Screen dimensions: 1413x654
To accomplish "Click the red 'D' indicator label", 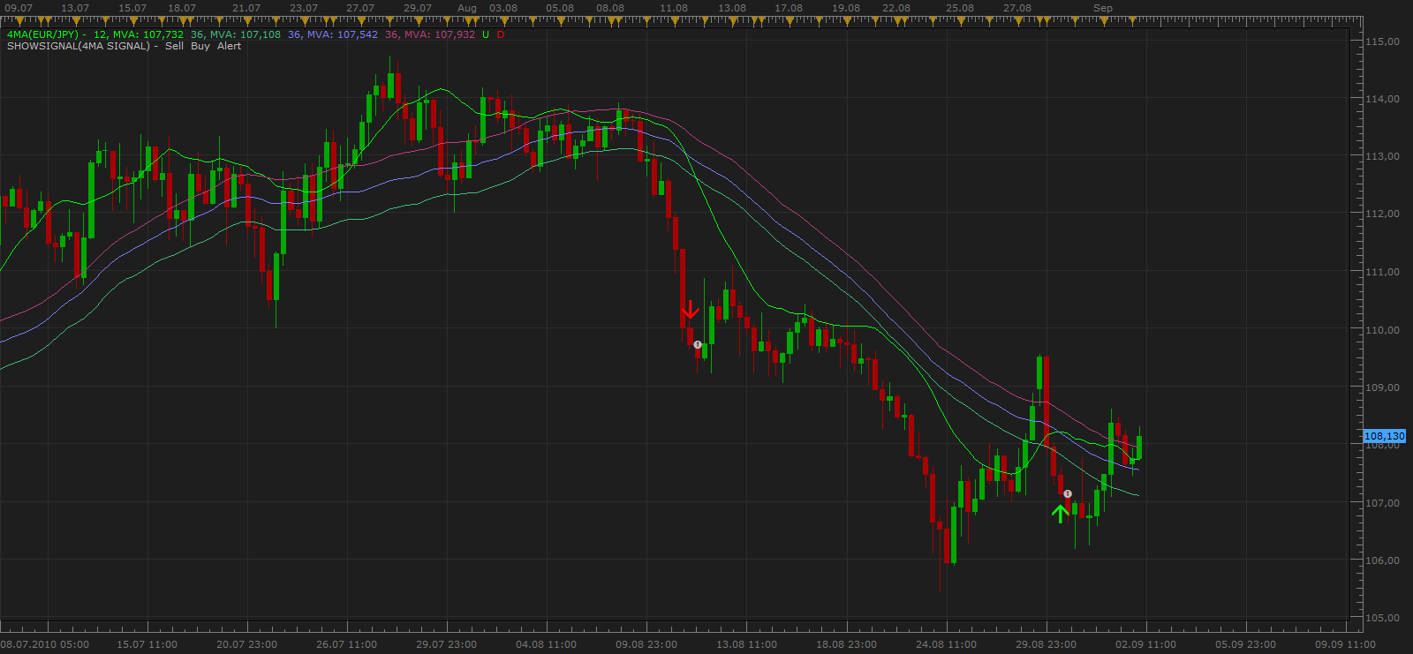I will pos(501,34).
